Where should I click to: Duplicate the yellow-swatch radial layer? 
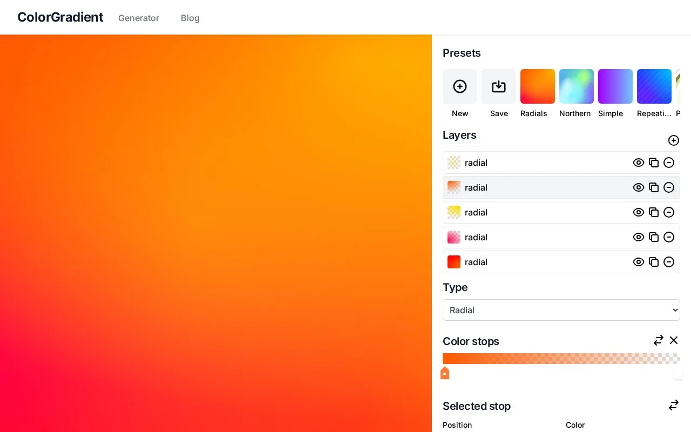pos(654,212)
